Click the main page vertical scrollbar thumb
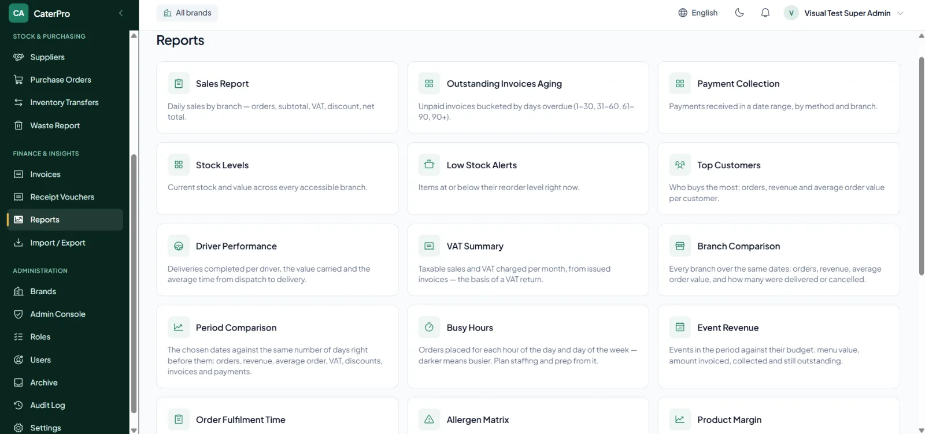This screenshot has width=925, height=434. pos(922,166)
